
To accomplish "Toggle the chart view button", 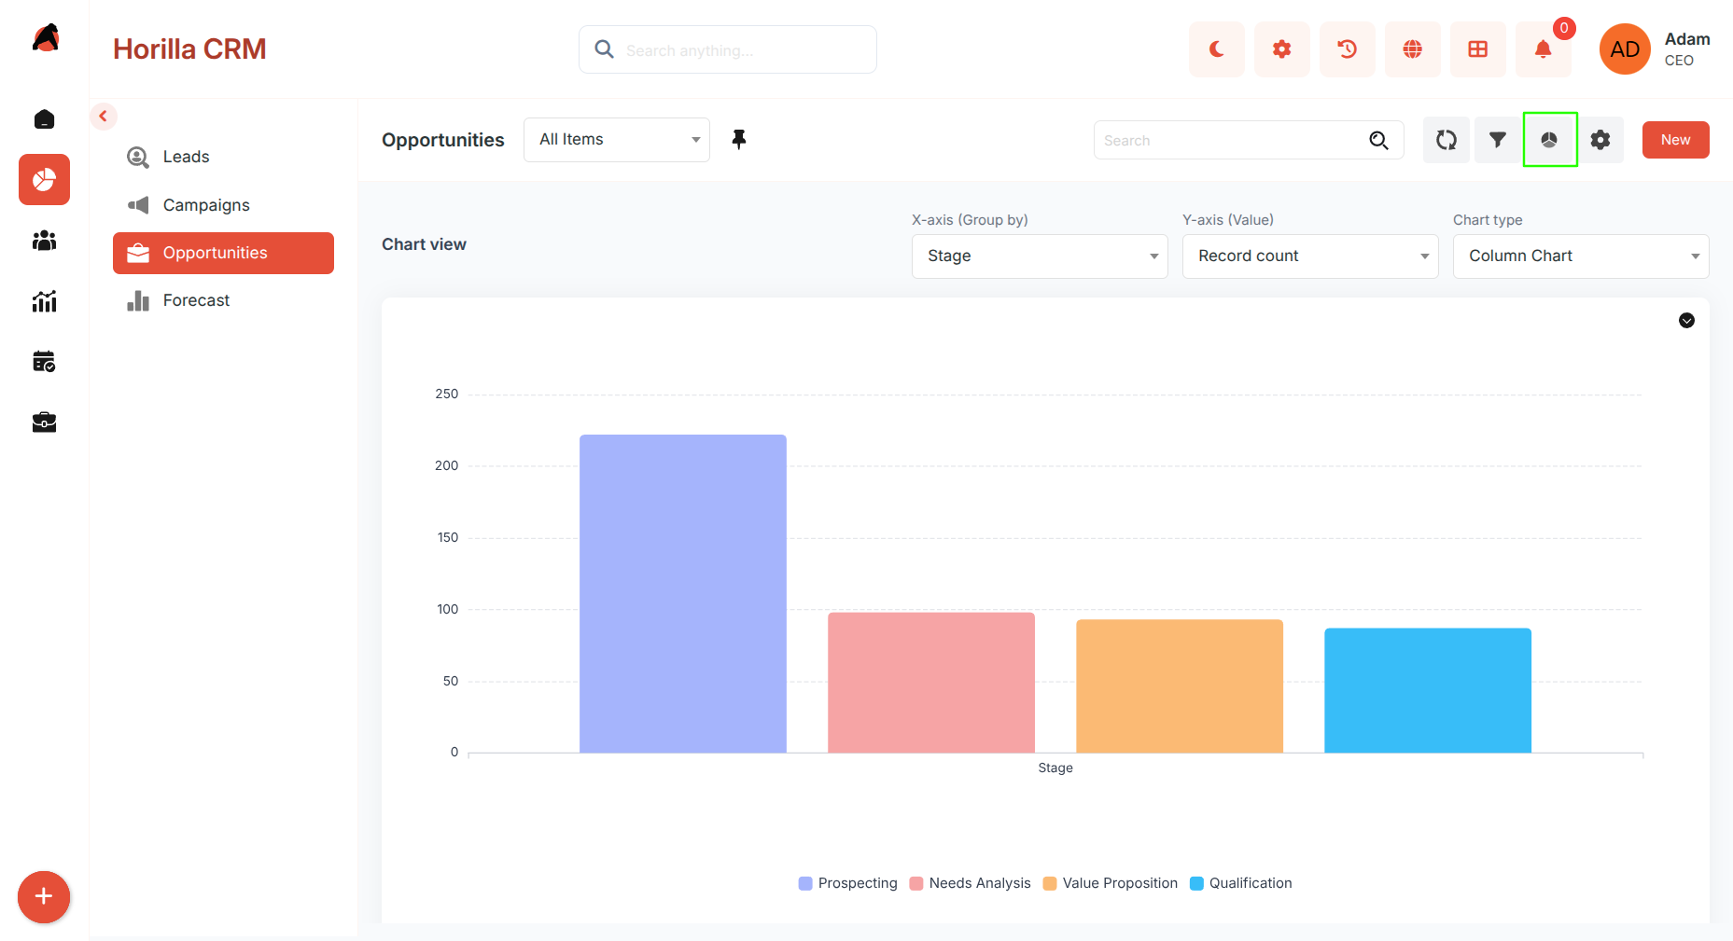I will pyautogui.click(x=1549, y=140).
